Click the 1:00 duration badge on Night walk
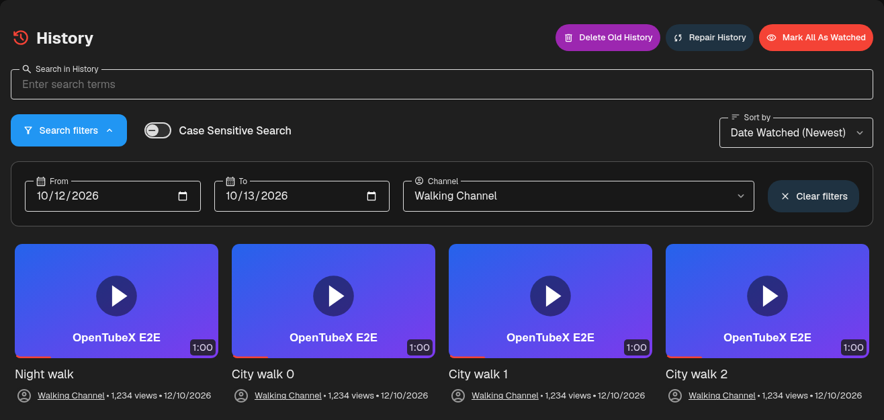The height and width of the screenshot is (420, 884). [203, 347]
